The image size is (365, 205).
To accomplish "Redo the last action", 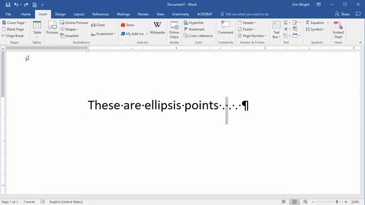I will 26,5.
